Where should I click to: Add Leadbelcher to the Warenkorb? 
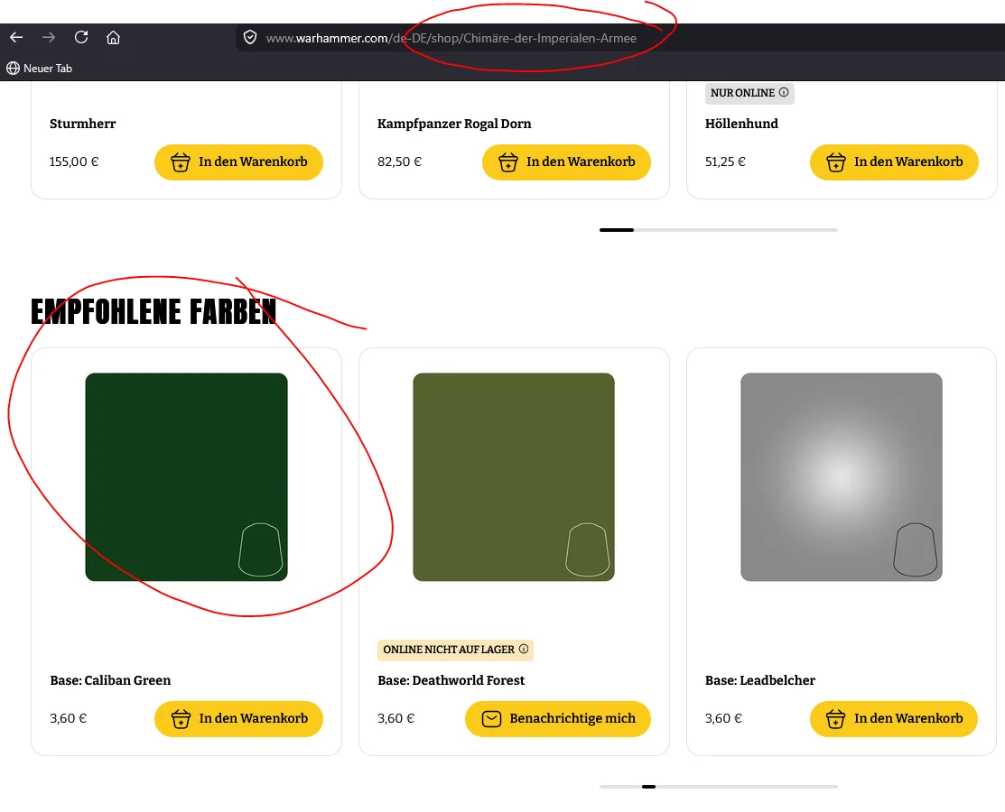coord(894,718)
